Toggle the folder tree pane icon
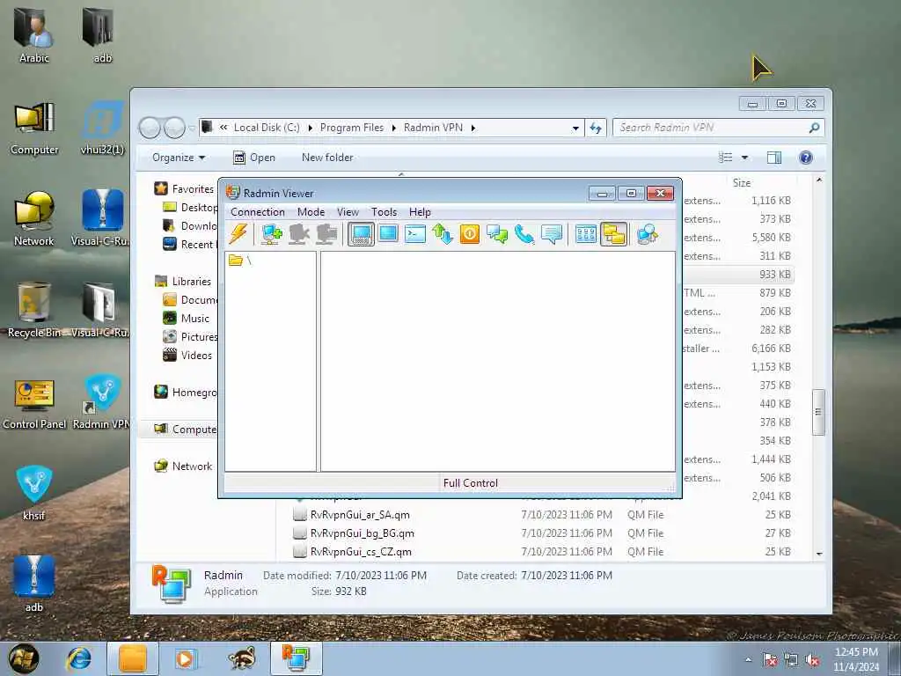 613,234
